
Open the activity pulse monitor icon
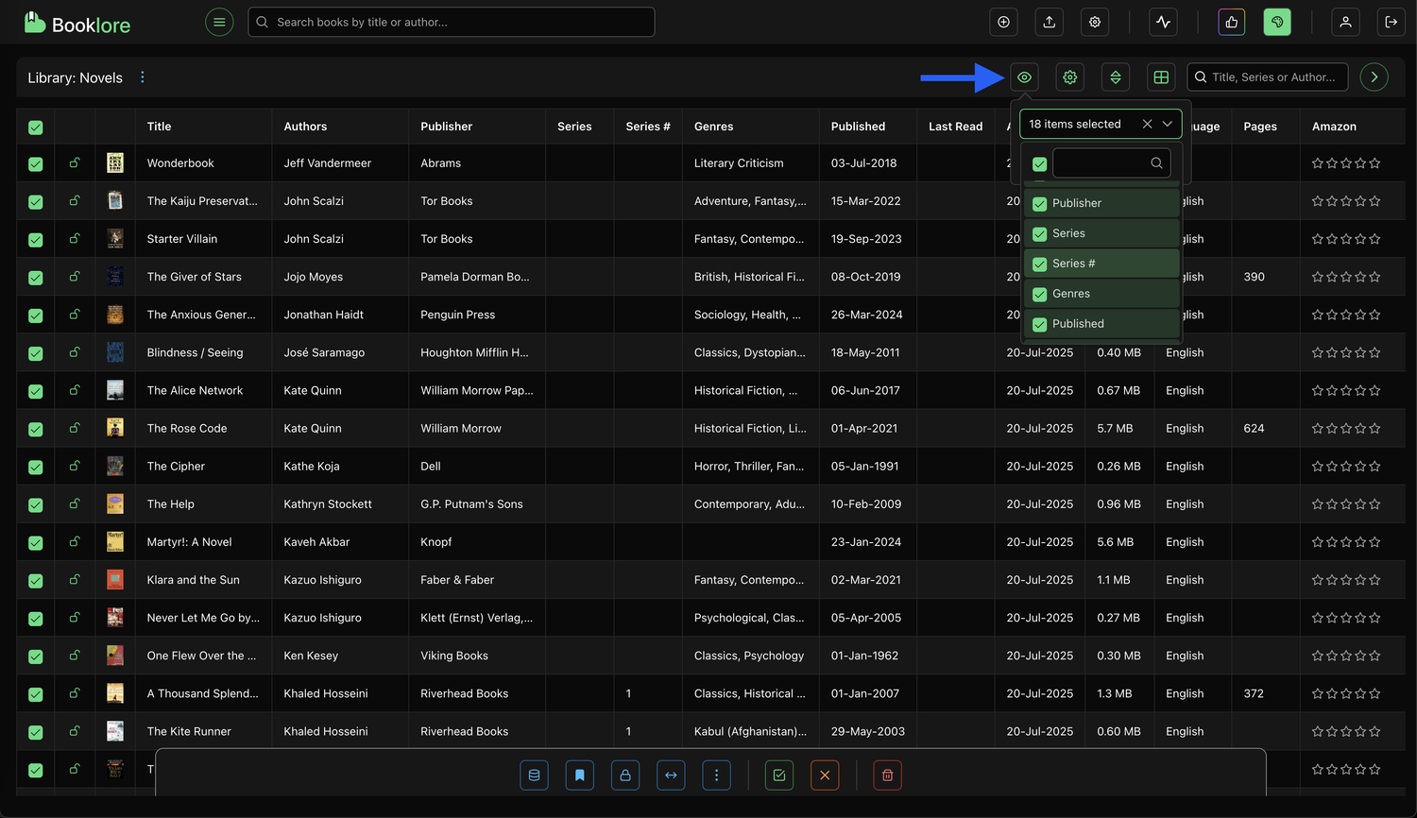tap(1163, 22)
